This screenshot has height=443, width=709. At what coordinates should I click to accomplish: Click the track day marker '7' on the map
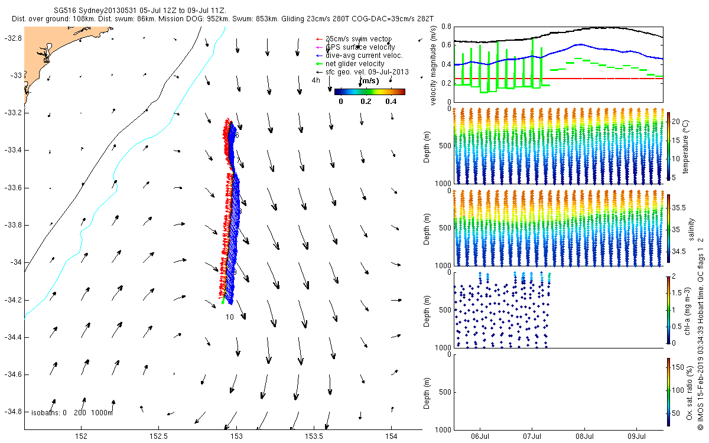click(x=238, y=160)
